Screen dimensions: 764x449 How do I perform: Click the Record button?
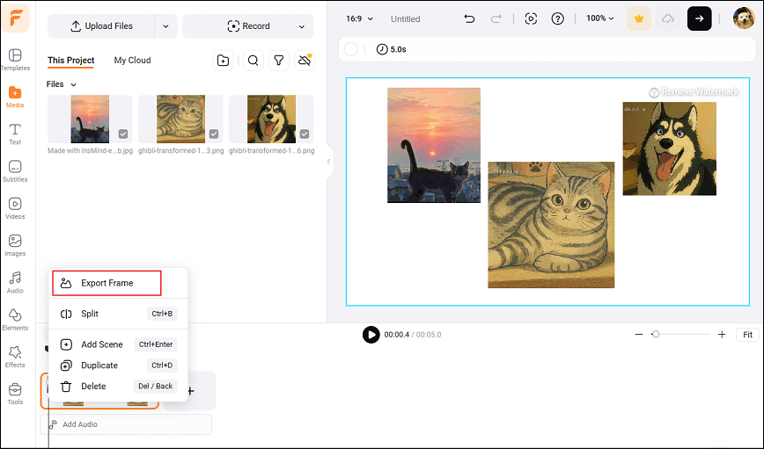click(248, 26)
